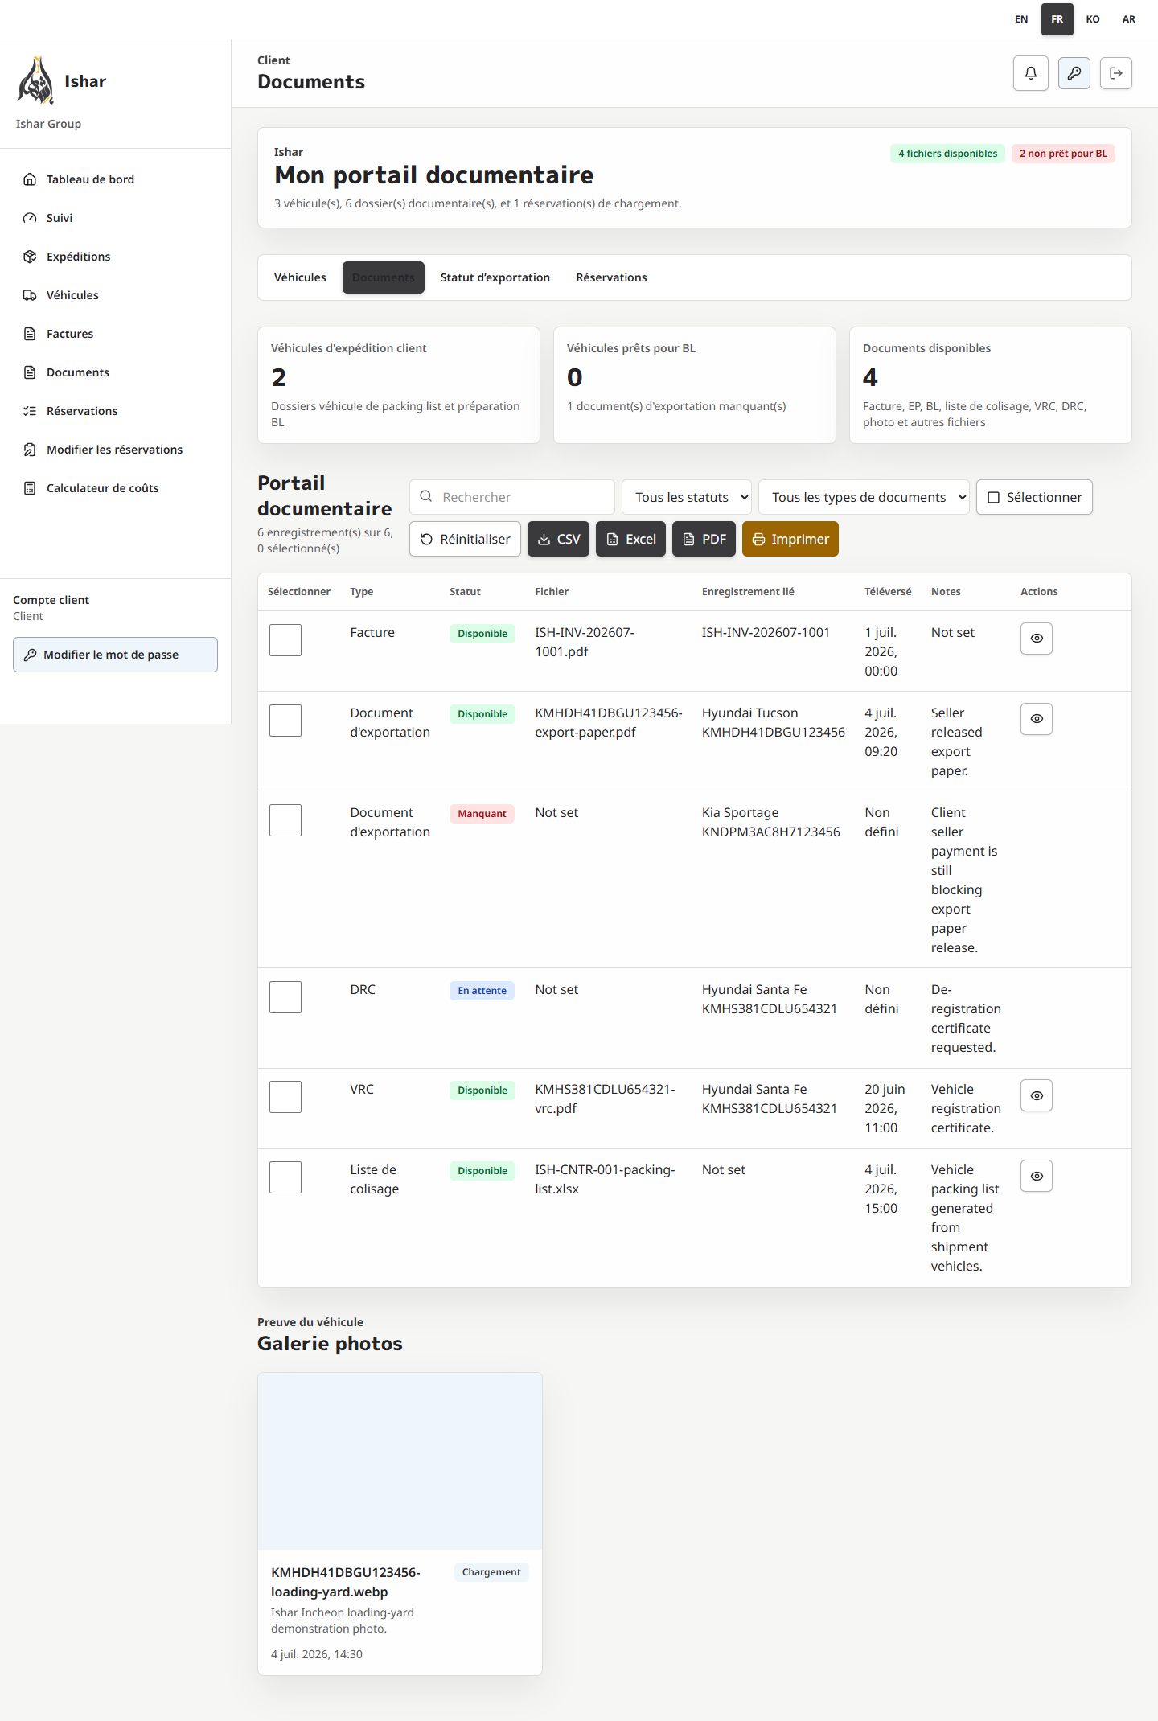1158x1721 pixels.
Task: Open Documents sidebar item
Action: point(115,372)
